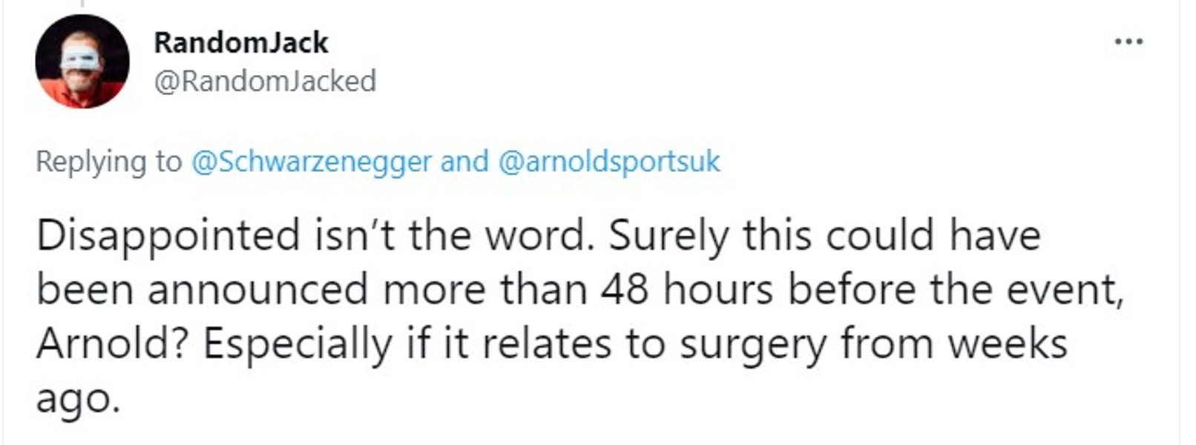Open the RandomJack display name link
1196x445 pixels.
[x=240, y=43]
